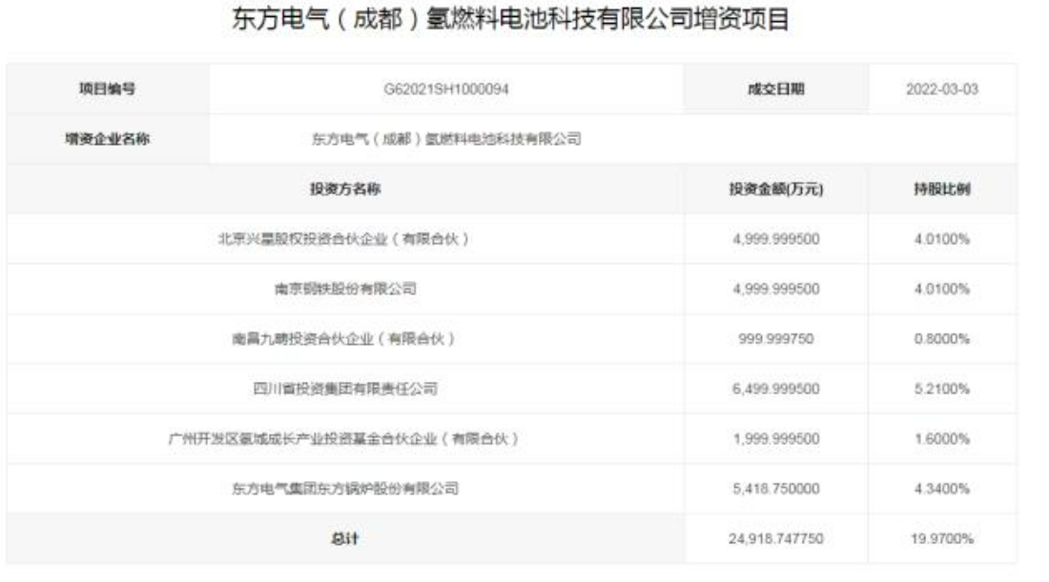Select the 项目编号 label cell
Image resolution: width=1049 pixels, height=582 pixels.
pyautogui.click(x=107, y=90)
